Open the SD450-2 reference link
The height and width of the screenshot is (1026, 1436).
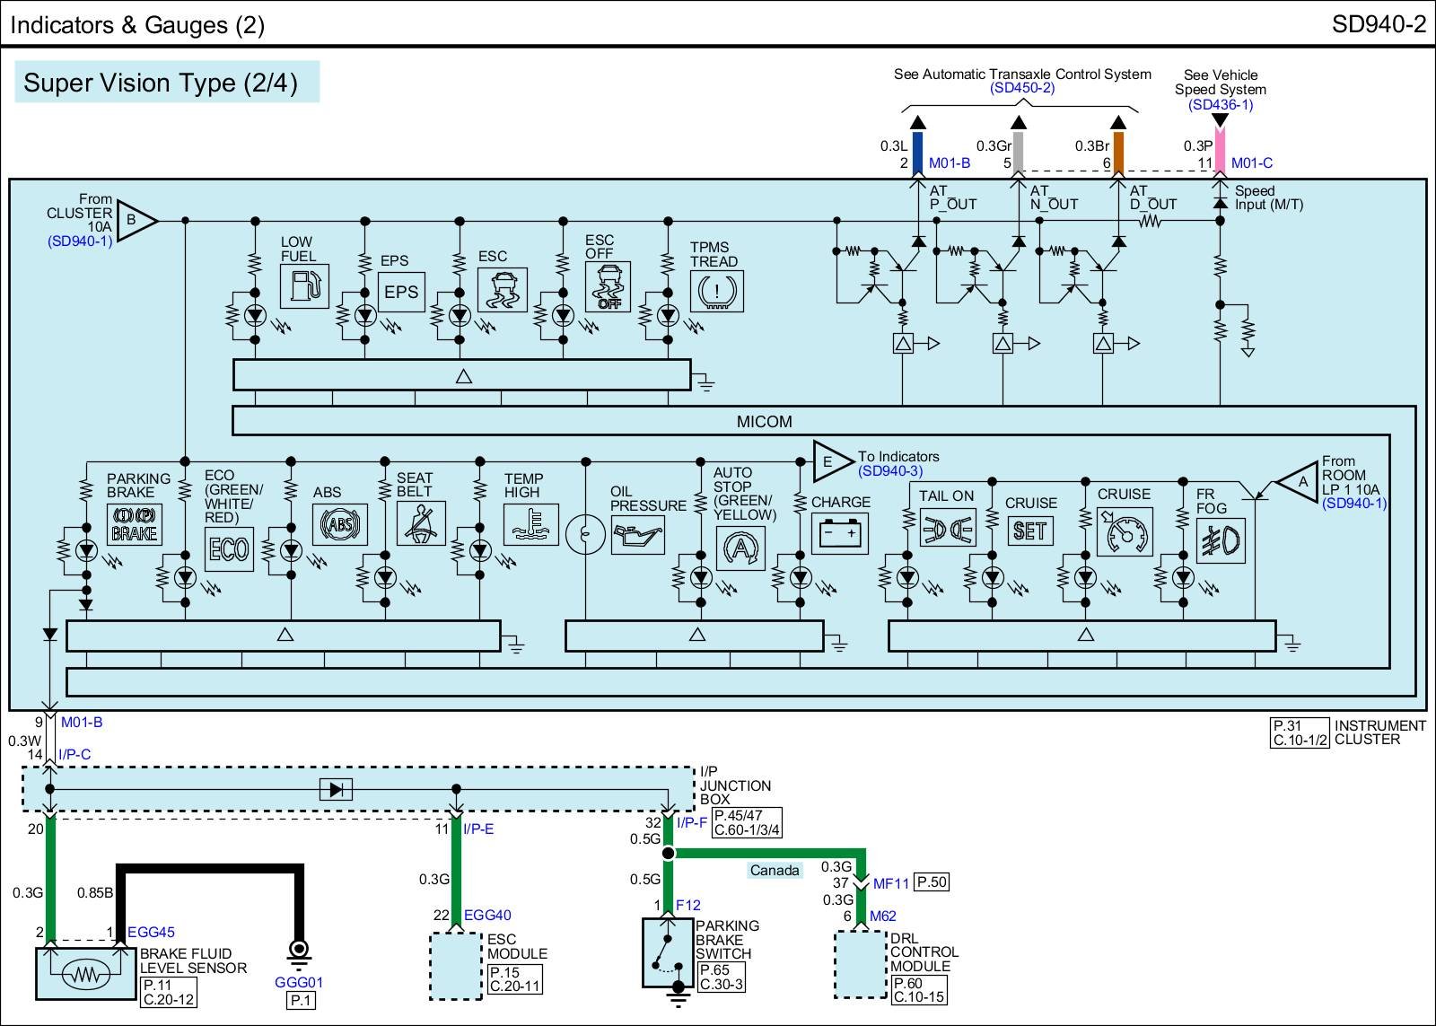[1022, 88]
